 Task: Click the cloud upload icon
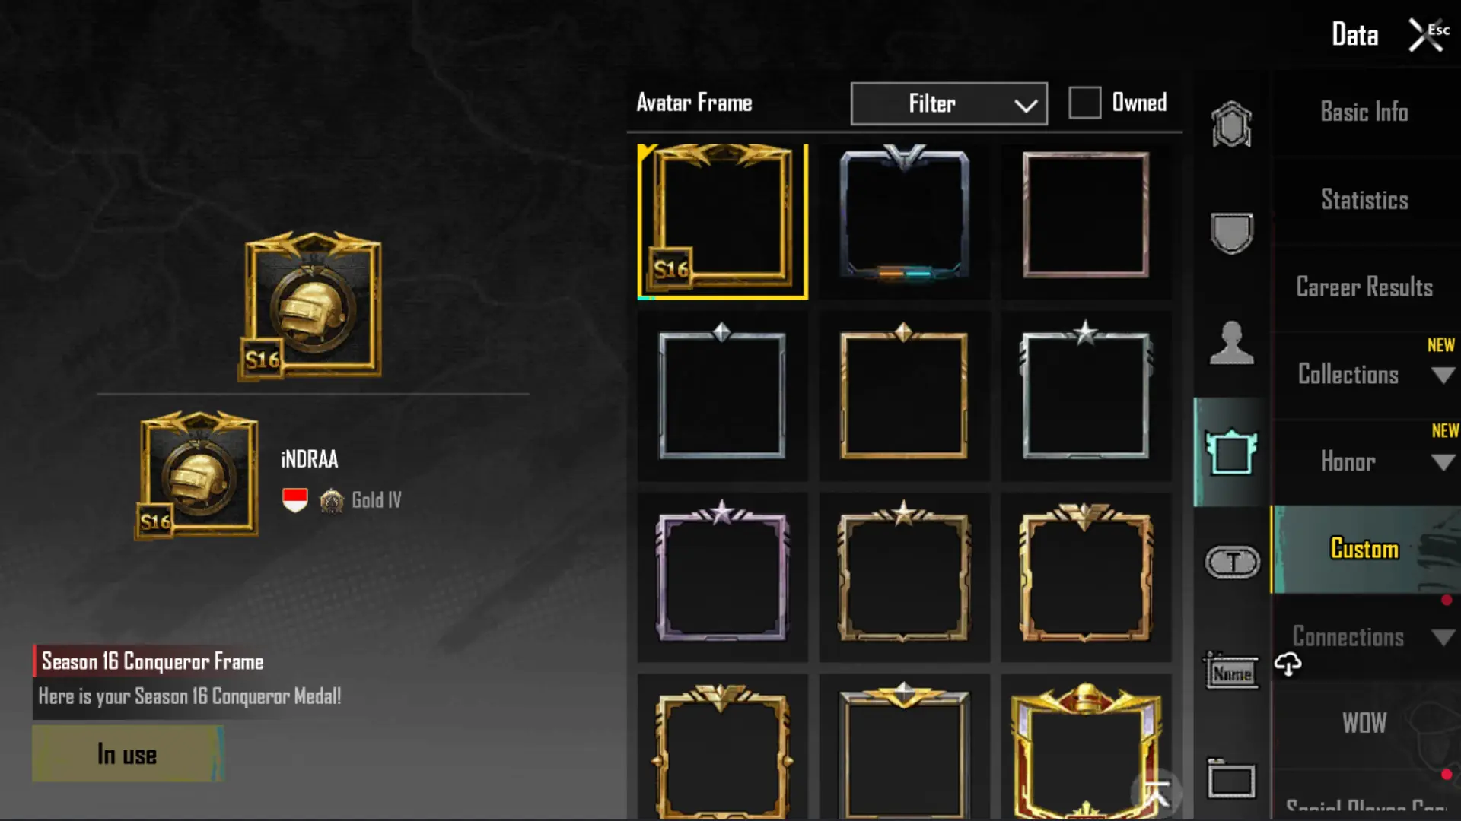pos(1288,664)
